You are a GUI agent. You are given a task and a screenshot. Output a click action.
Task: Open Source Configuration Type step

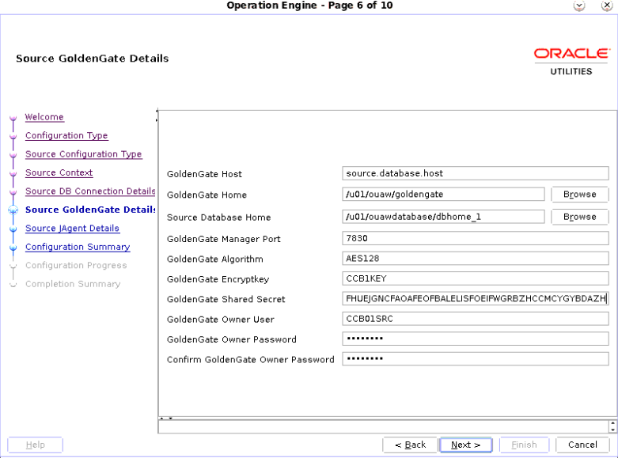(x=84, y=154)
